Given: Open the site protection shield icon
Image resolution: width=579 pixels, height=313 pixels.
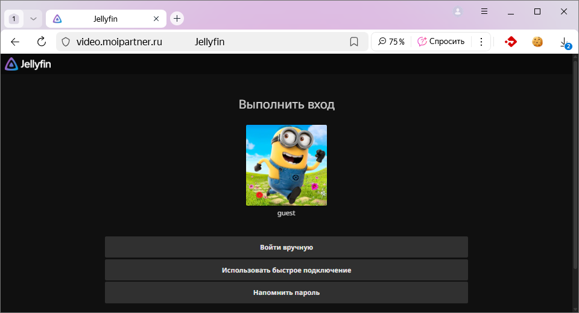Looking at the screenshot, I should 66,42.
